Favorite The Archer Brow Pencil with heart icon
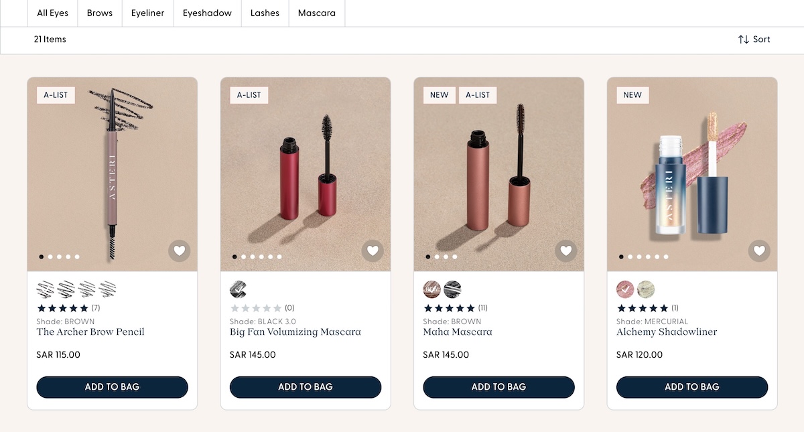The image size is (804, 432). [179, 251]
